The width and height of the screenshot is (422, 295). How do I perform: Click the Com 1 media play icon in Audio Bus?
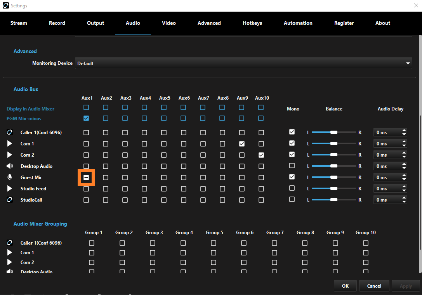pos(9,143)
